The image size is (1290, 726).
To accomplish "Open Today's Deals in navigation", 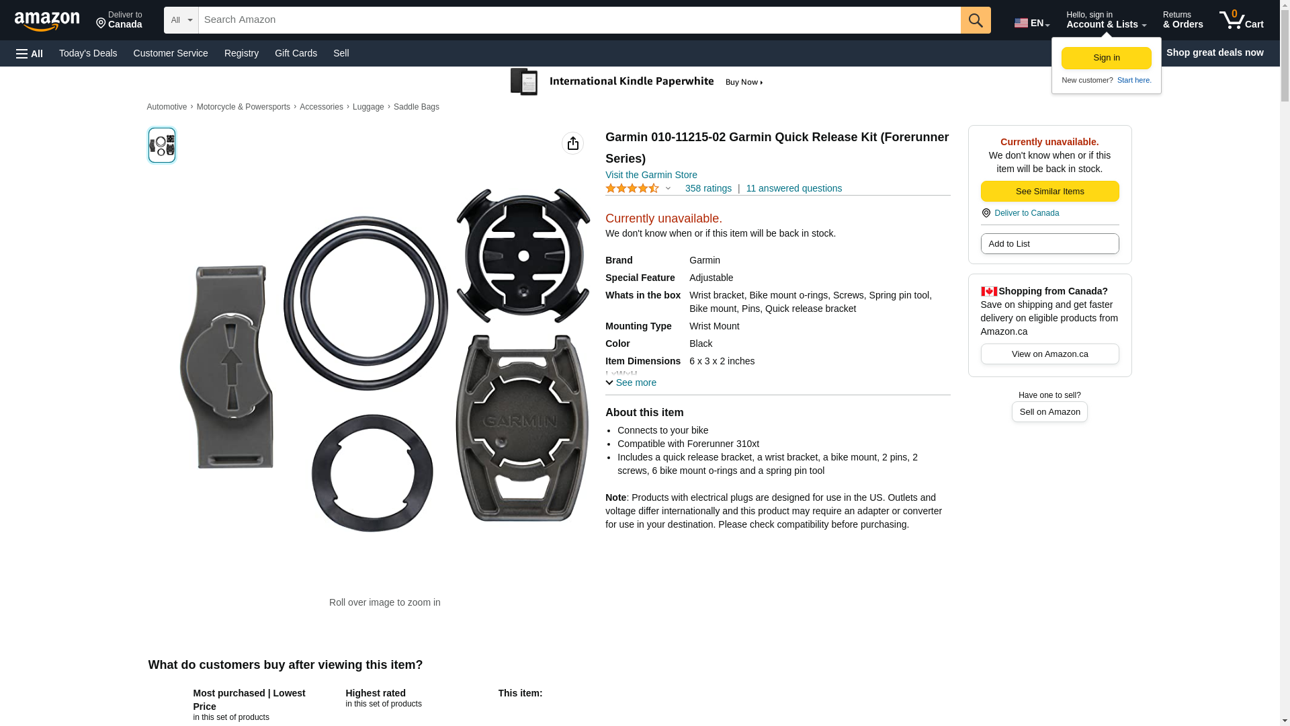I will pyautogui.click(x=88, y=53).
